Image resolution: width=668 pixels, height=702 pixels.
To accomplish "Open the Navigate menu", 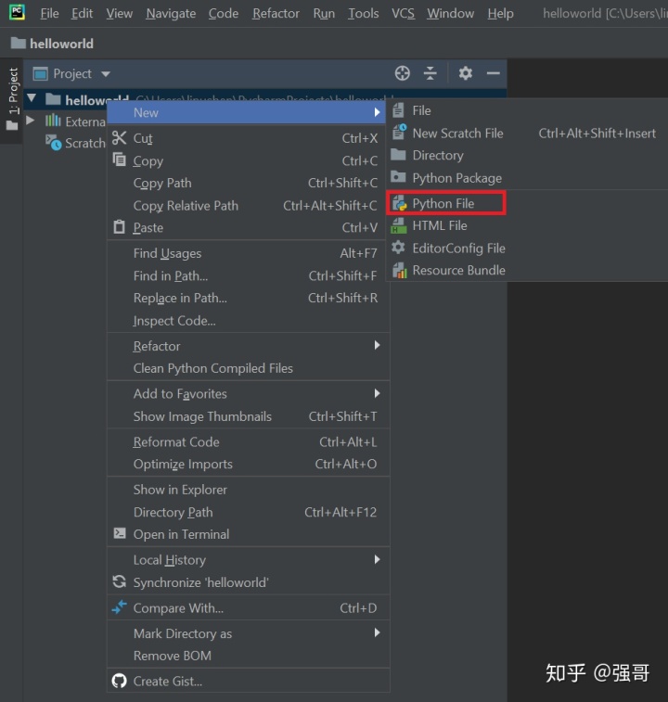I will [171, 13].
